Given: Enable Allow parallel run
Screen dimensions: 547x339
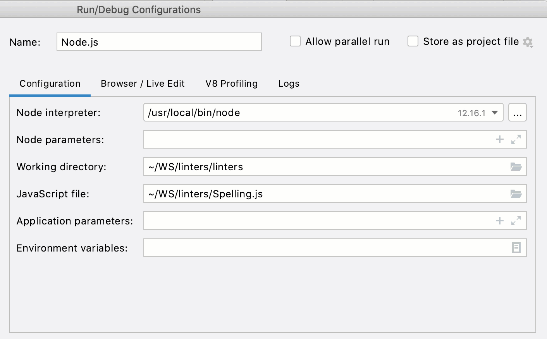Looking at the screenshot, I should tap(295, 41).
